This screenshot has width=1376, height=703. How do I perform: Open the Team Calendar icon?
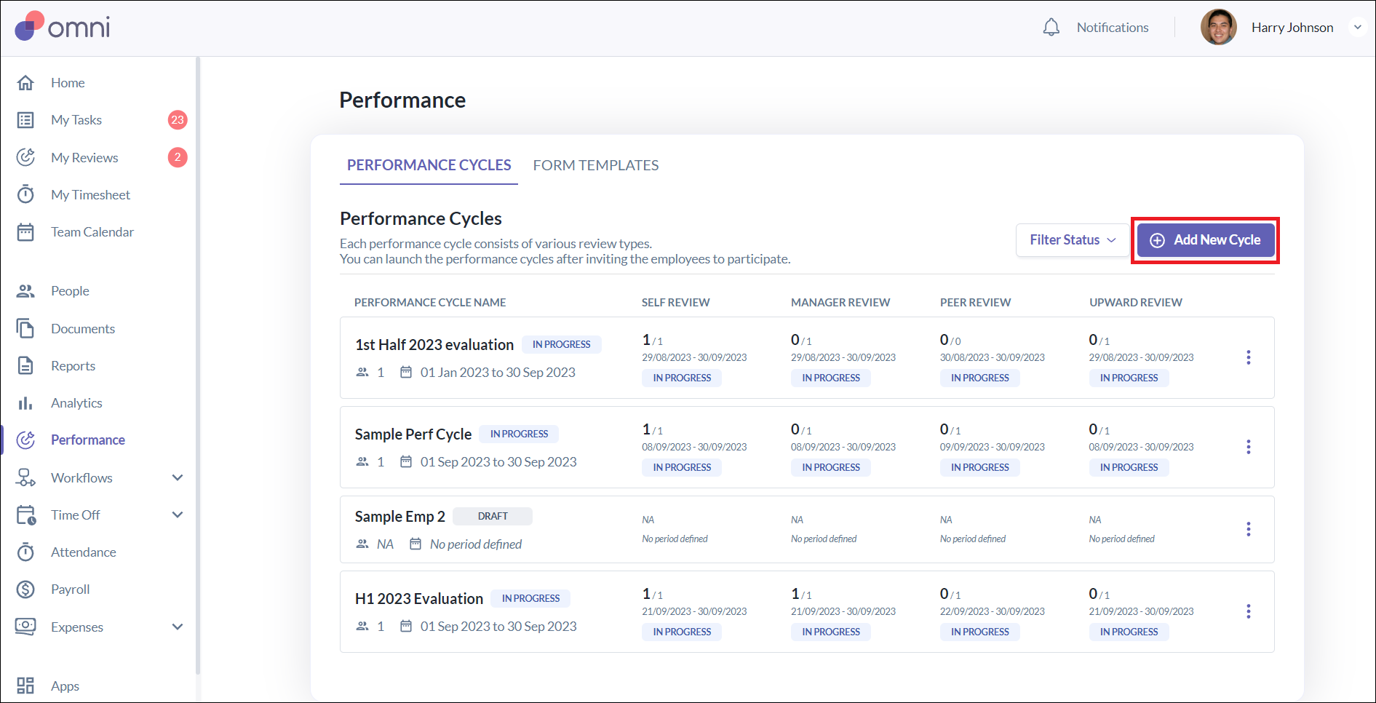25,232
